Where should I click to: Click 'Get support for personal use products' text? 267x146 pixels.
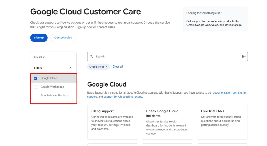pyautogui.click(x=214, y=23)
